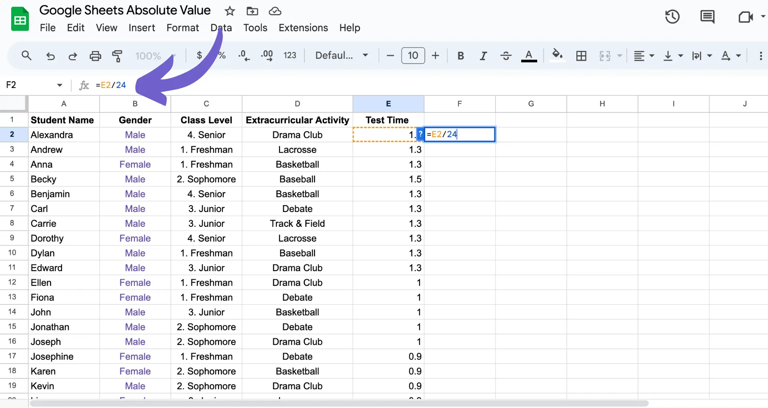Click the move to folder icon
Viewport: 768px width, 408px height.
(252, 11)
